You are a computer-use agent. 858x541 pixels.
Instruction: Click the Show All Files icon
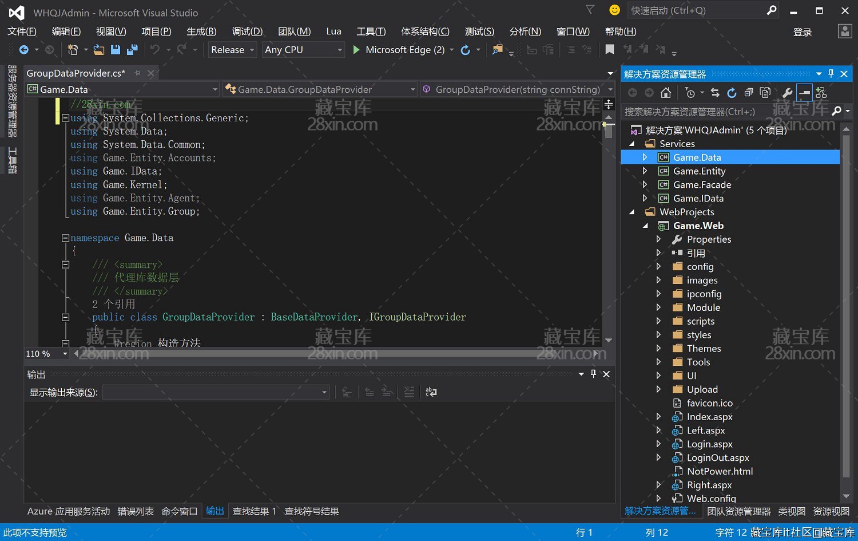pyautogui.click(x=765, y=93)
